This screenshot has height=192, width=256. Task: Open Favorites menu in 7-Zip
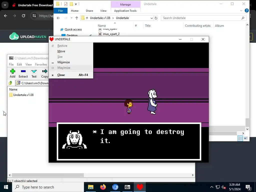click(41, 64)
